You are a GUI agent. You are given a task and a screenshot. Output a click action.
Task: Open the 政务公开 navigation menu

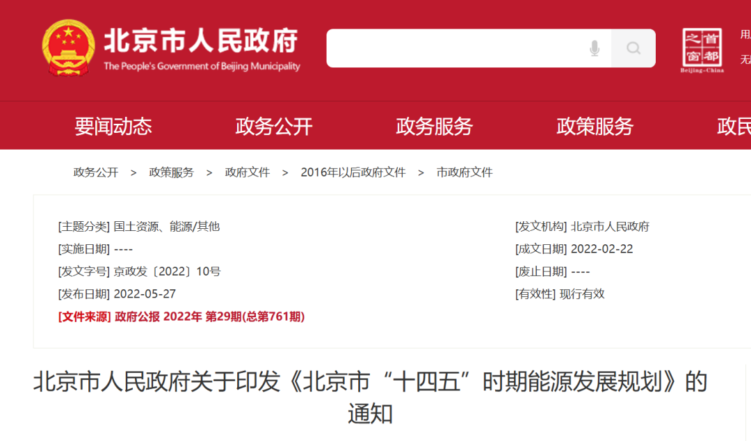point(274,126)
